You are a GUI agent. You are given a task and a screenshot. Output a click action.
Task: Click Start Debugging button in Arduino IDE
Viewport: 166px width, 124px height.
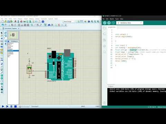point(113,23)
